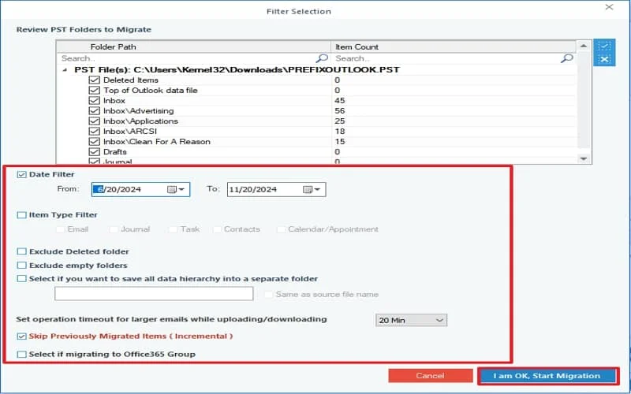
Task: Click the folder list scroll up arrow
Action: (x=584, y=46)
